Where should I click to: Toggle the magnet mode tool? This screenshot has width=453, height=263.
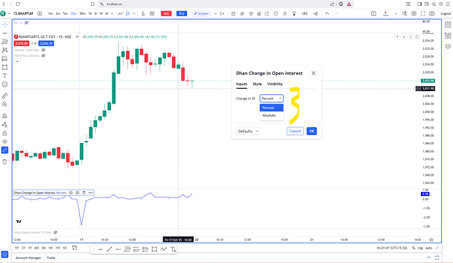(5, 116)
